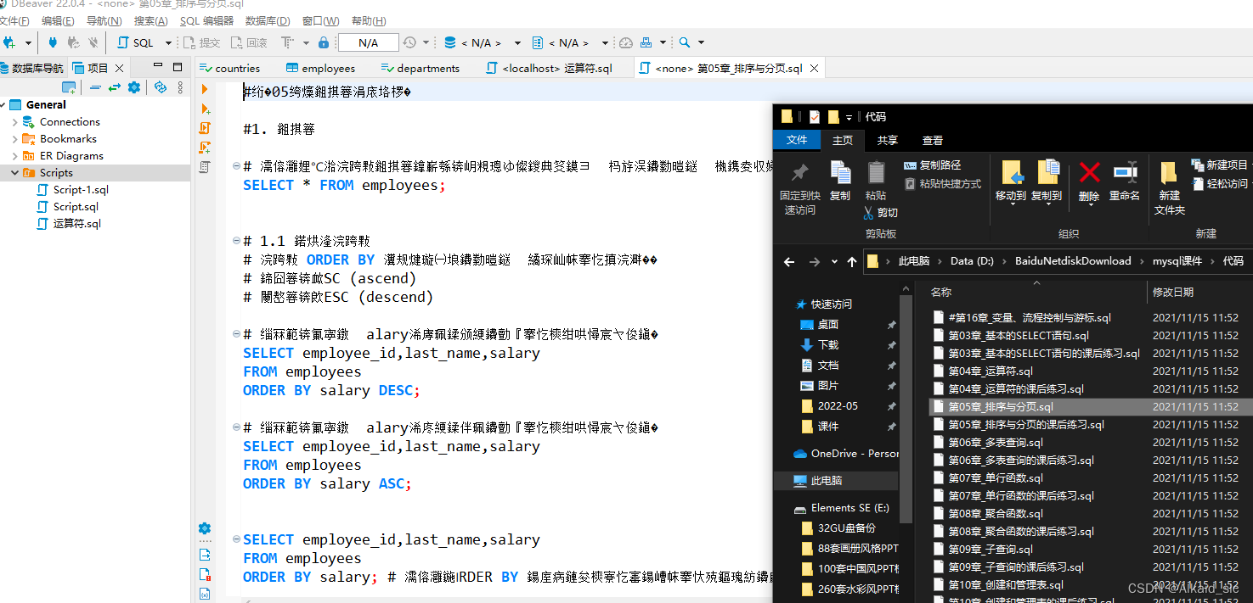
Task: Click the execution log icon in editor gutter
Action: pos(205,574)
